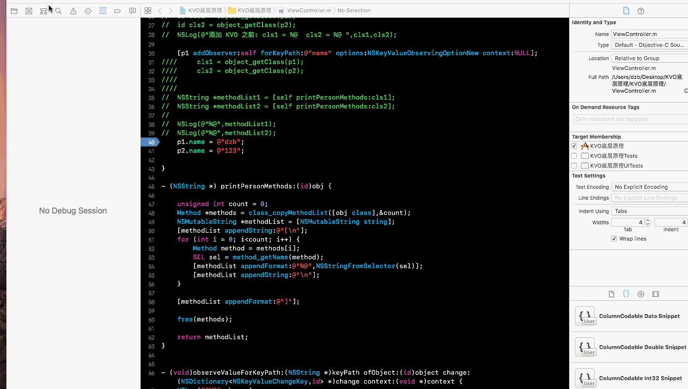The image size is (688, 389).
Task: Open the file Type dropdown
Action: 650,45
